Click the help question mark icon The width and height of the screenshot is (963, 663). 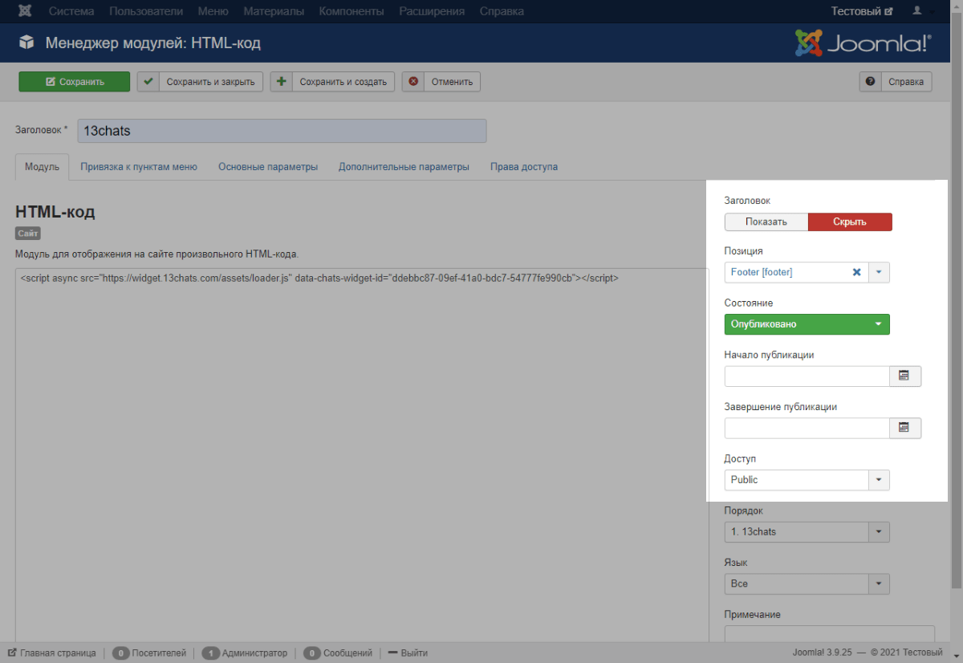[x=870, y=81]
